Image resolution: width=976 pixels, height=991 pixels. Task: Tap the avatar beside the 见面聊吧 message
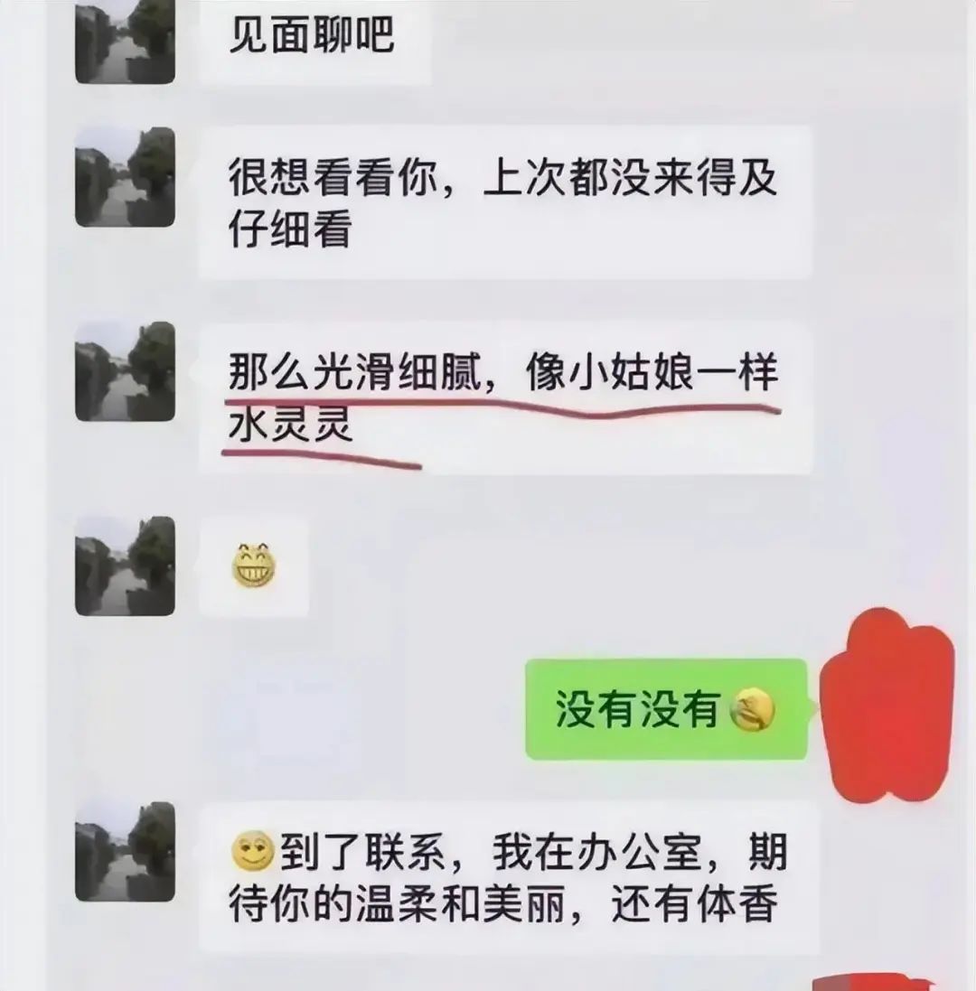click(125, 40)
